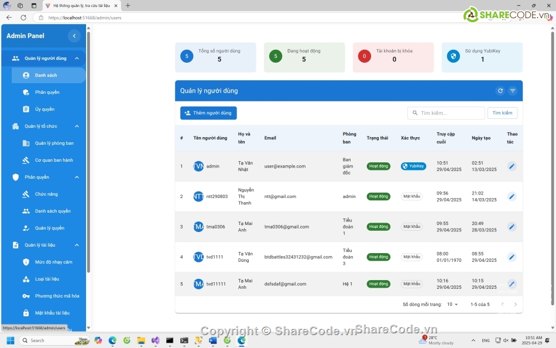This screenshot has height=348, width=556.
Task: Click the Ngày tạo column header
Action: [481, 138]
